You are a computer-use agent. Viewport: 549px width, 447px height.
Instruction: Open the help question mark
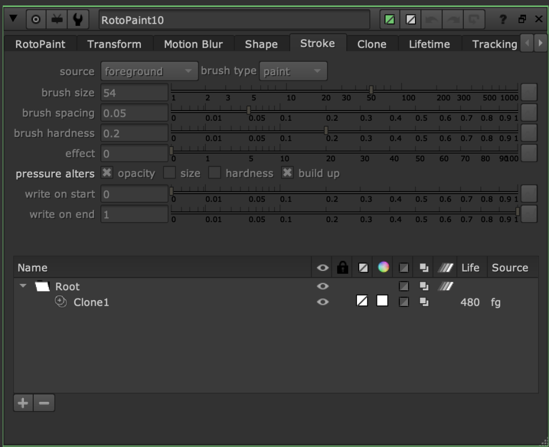[x=503, y=19]
